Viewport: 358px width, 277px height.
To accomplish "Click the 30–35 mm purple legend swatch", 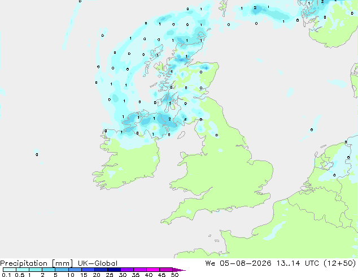I will [x=127, y=270].
